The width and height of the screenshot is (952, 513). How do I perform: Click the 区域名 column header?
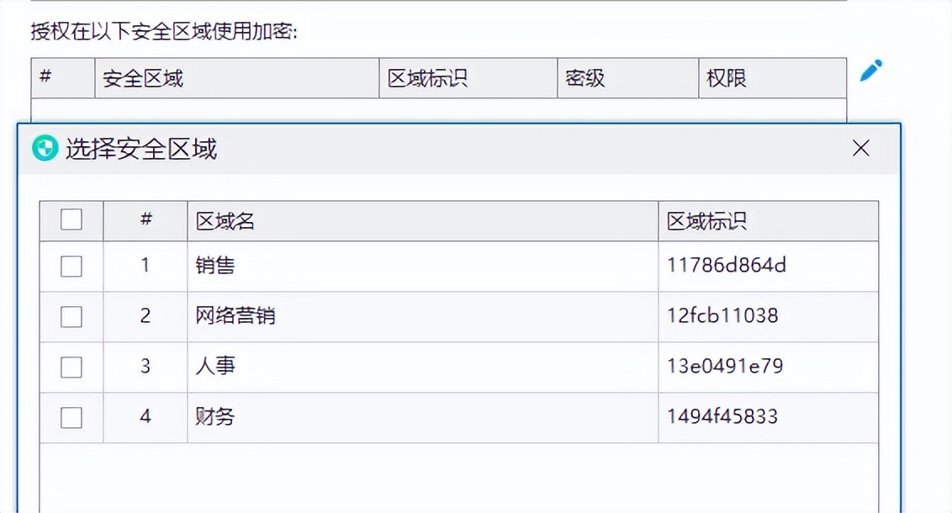(x=422, y=221)
